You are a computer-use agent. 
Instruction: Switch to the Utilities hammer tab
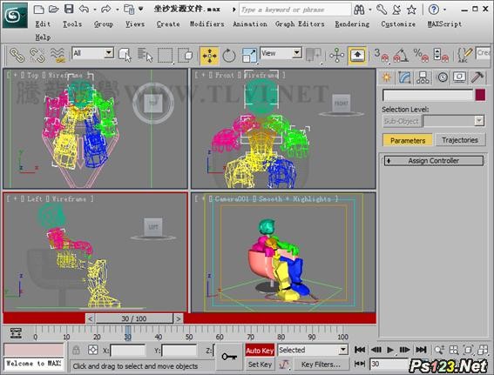coord(477,77)
